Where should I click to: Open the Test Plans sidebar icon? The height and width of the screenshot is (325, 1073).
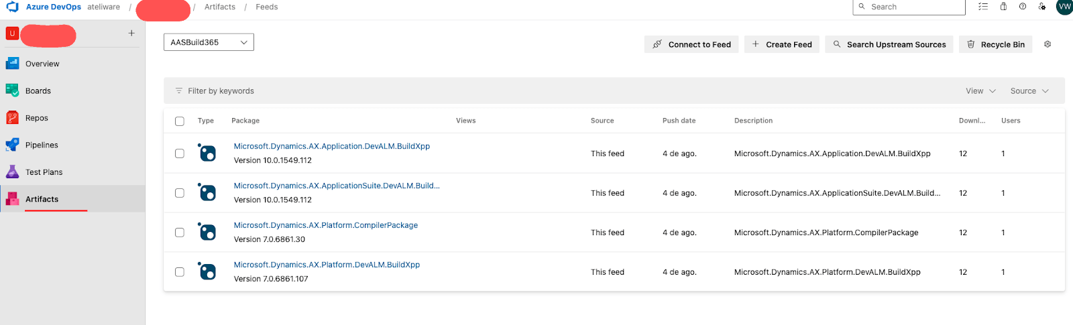click(x=12, y=172)
